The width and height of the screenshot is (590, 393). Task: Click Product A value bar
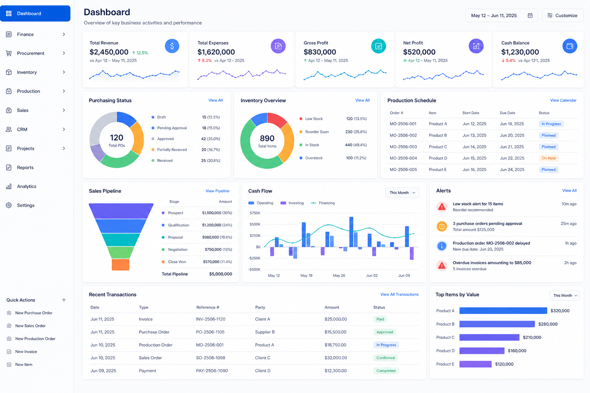[503, 311]
